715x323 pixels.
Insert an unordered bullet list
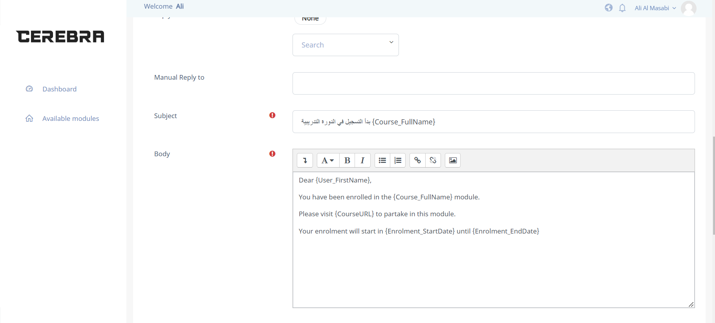pyautogui.click(x=382, y=160)
